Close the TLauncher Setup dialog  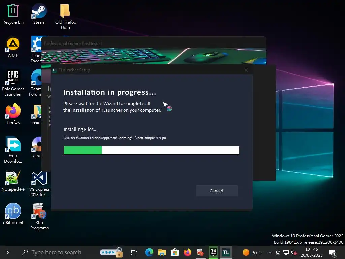pyautogui.click(x=246, y=70)
